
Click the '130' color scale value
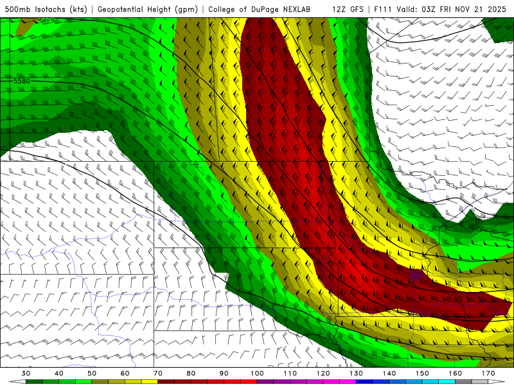357,373
